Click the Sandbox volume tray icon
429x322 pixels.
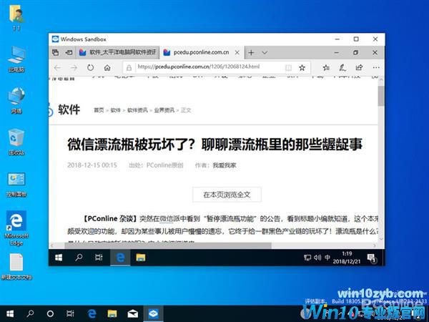click(x=317, y=258)
